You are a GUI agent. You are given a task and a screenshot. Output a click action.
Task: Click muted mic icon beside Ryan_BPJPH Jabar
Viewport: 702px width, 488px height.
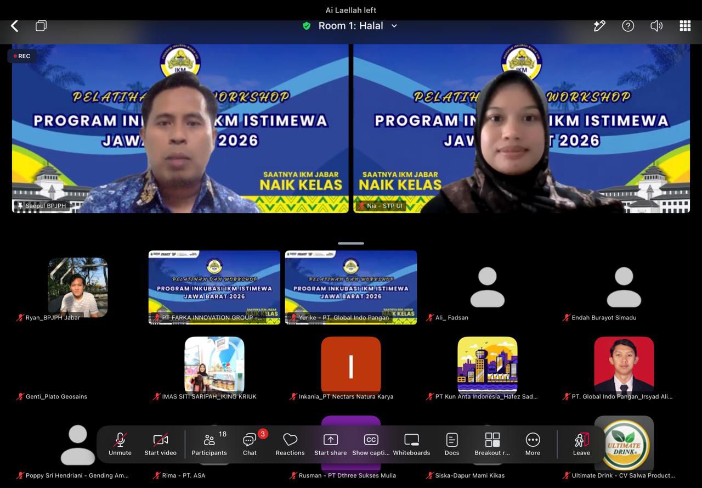click(20, 317)
